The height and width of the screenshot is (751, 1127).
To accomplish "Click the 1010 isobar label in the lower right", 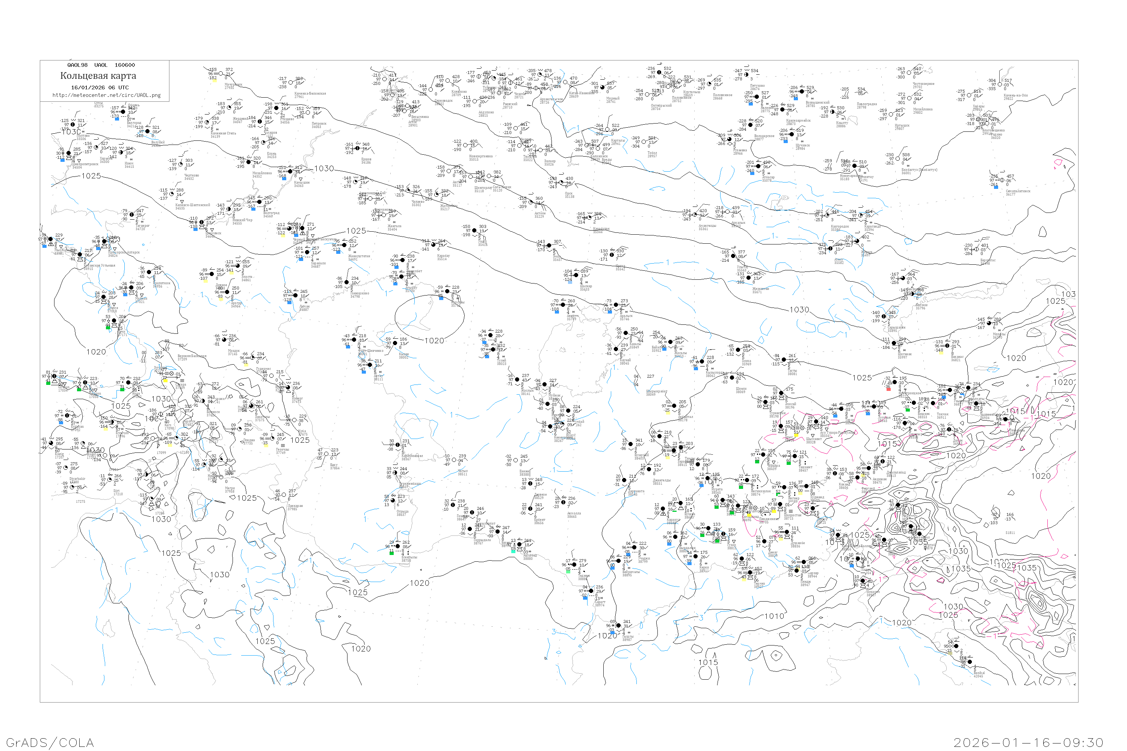I will pos(774,617).
